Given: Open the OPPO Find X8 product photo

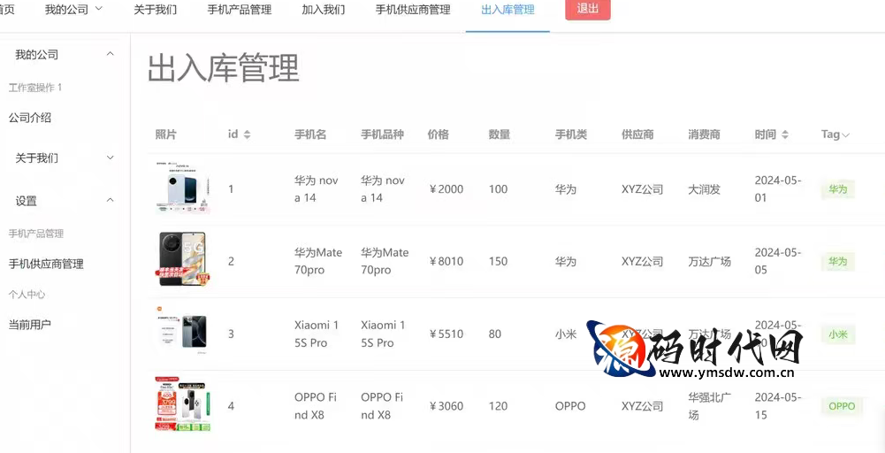Looking at the screenshot, I should [182, 403].
